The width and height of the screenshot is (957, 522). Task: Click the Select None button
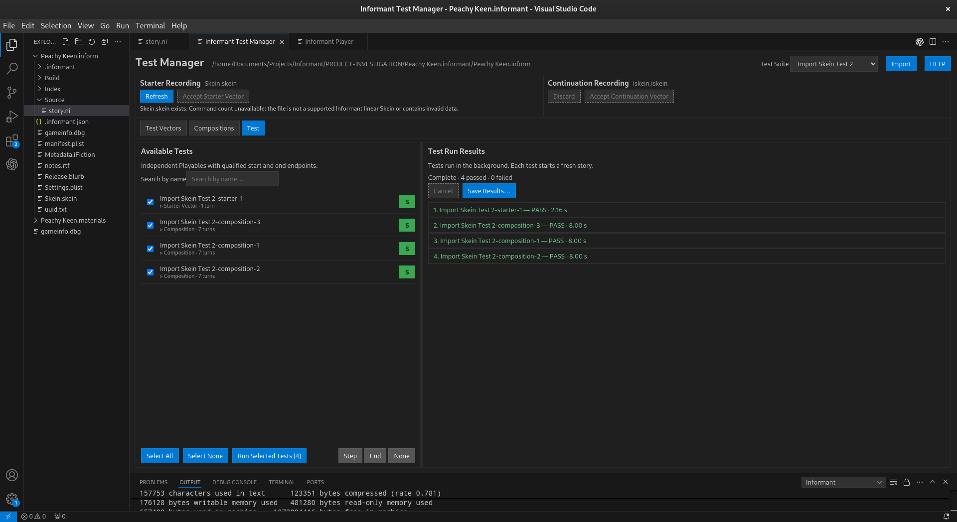(x=205, y=456)
